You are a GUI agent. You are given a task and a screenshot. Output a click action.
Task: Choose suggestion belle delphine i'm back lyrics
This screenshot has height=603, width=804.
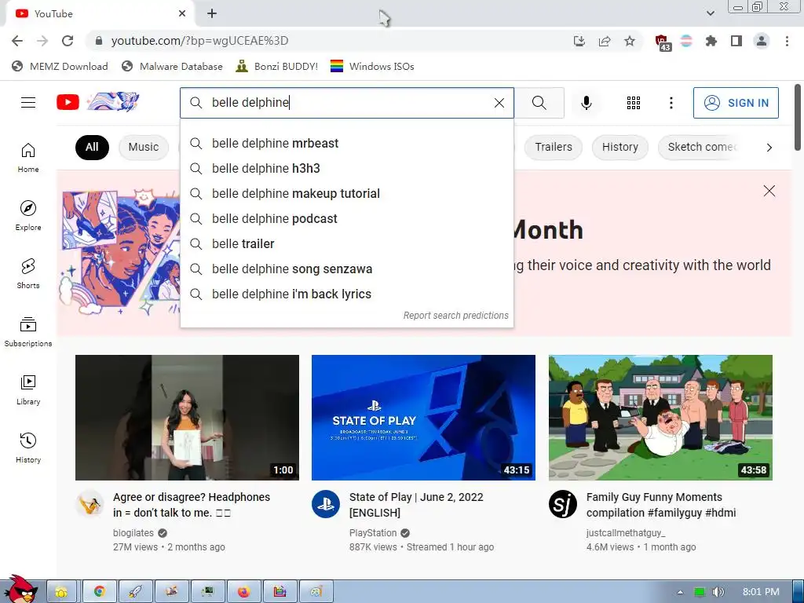click(x=346, y=294)
